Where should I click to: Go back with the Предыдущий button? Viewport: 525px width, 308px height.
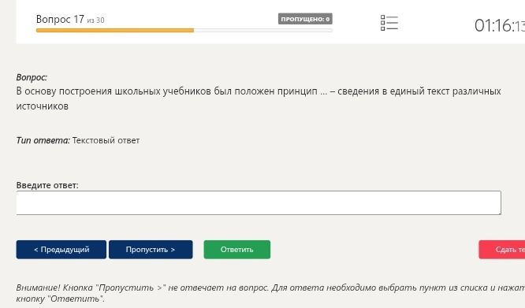[61, 250]
